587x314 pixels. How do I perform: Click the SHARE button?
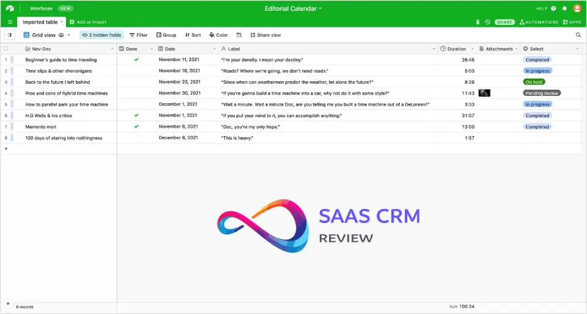click(x=504, y=22)
